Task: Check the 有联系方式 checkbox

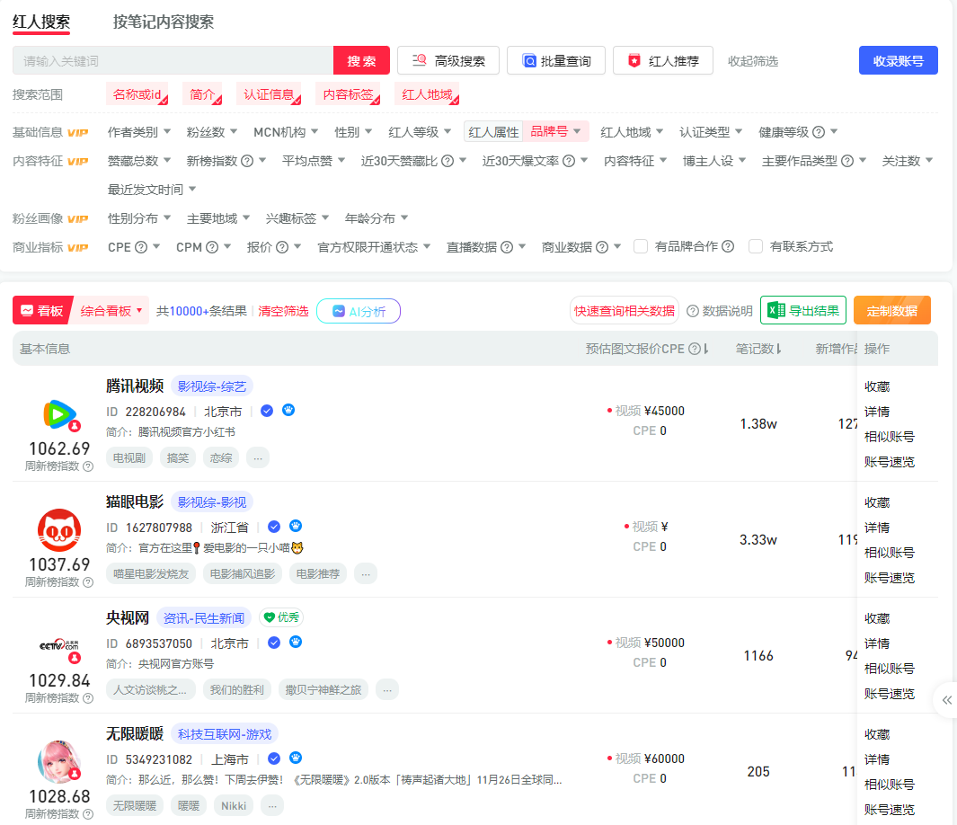Action: [756, 246]
